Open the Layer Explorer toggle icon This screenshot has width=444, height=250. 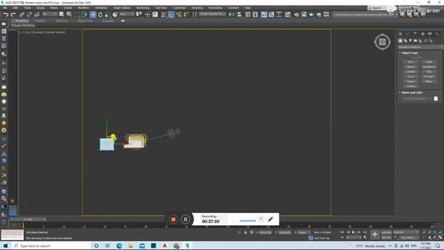tap(255, 15)
